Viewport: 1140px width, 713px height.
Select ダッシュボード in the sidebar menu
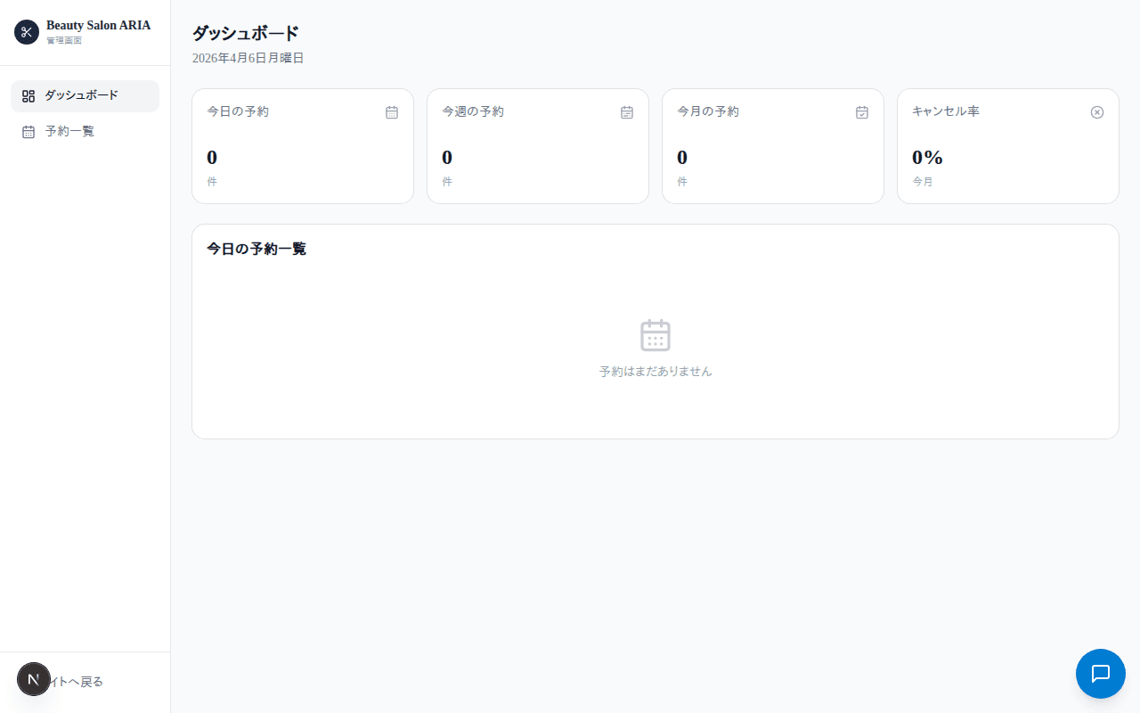[x=80, y=95]
